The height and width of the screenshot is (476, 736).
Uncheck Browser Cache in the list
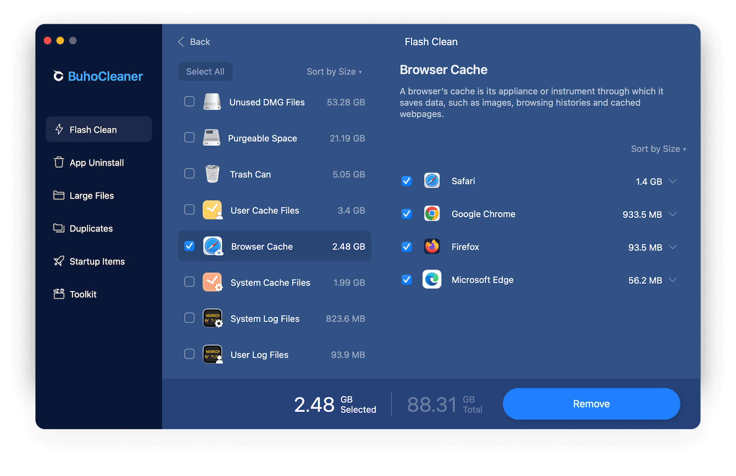(189, 246)
